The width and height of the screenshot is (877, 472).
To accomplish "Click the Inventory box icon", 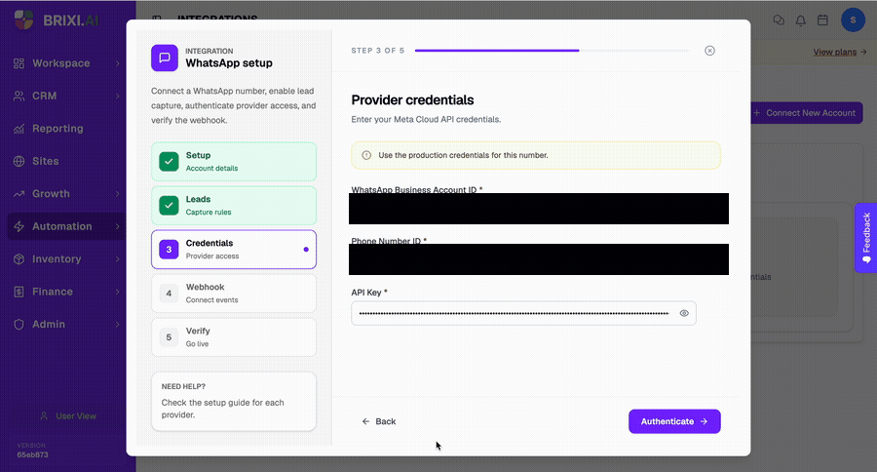I will click(19, 258).
